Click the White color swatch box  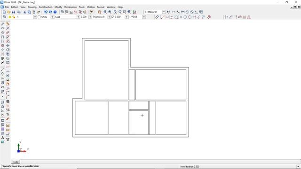click(39, 17)
